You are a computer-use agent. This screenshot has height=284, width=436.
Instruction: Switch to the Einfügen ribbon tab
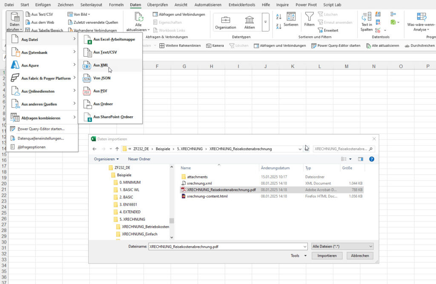43,5
